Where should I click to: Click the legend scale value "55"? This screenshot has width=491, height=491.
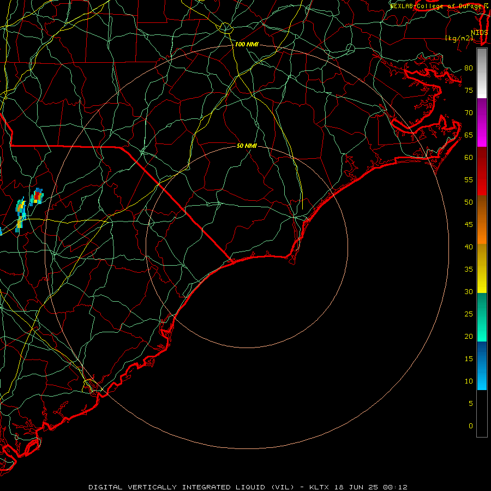(x=469, y=179)
